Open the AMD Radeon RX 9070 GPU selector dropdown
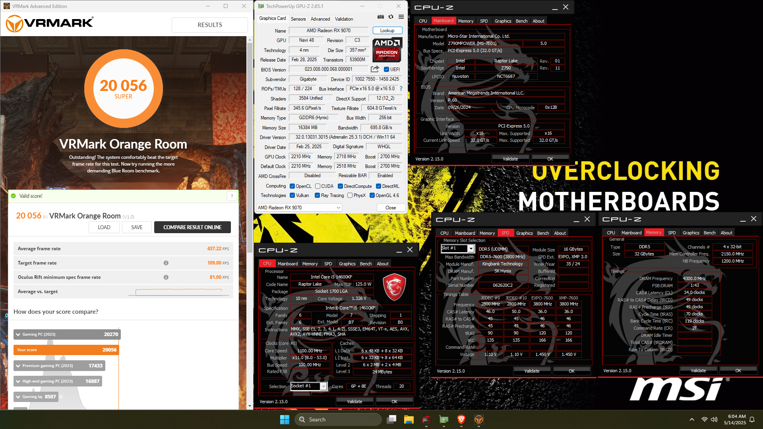763x429 pixels. (299, 208)
